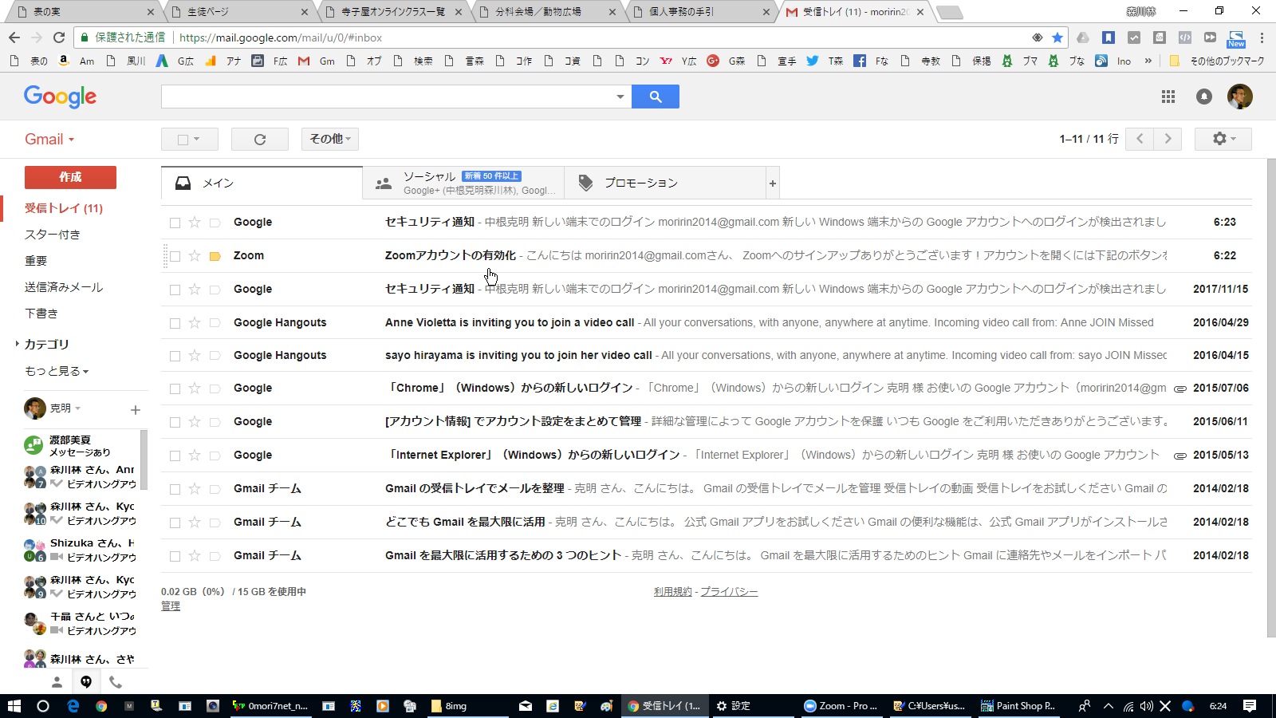
Task: Go to the newer messages arrow
Action: point(1140,139)
